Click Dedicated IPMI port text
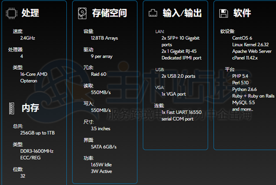 [181, 58]
